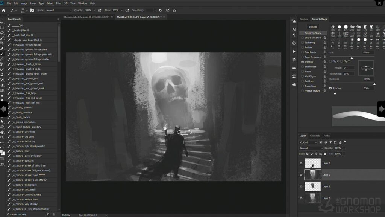Click the Home icon in the options bar
385x217 pixels.
[x=3, y=10]
